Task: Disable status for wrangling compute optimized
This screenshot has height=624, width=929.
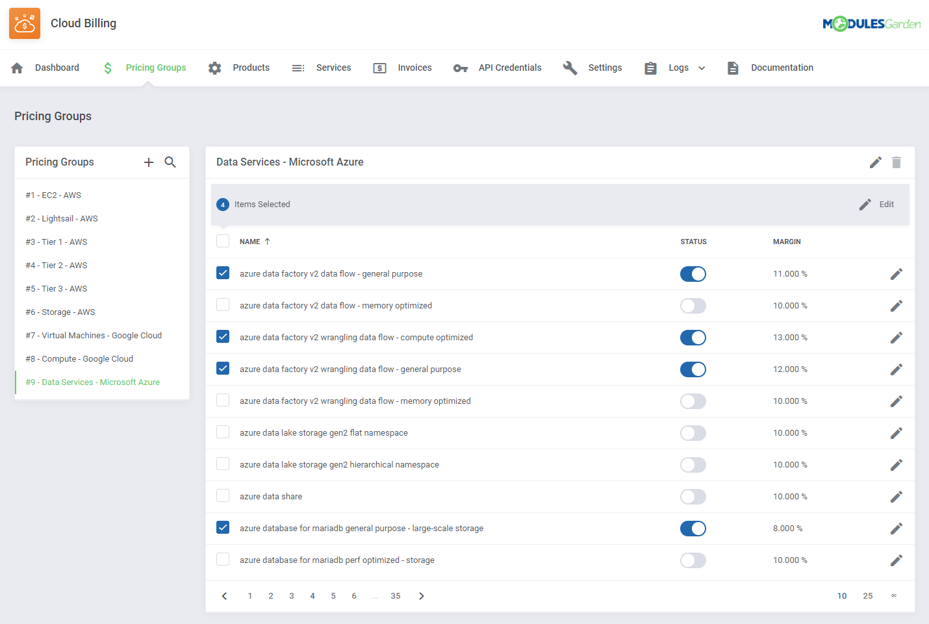Action: [x=693, y=338]
